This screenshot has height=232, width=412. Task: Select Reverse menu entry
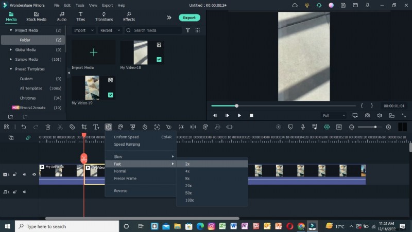click(141, 191)
